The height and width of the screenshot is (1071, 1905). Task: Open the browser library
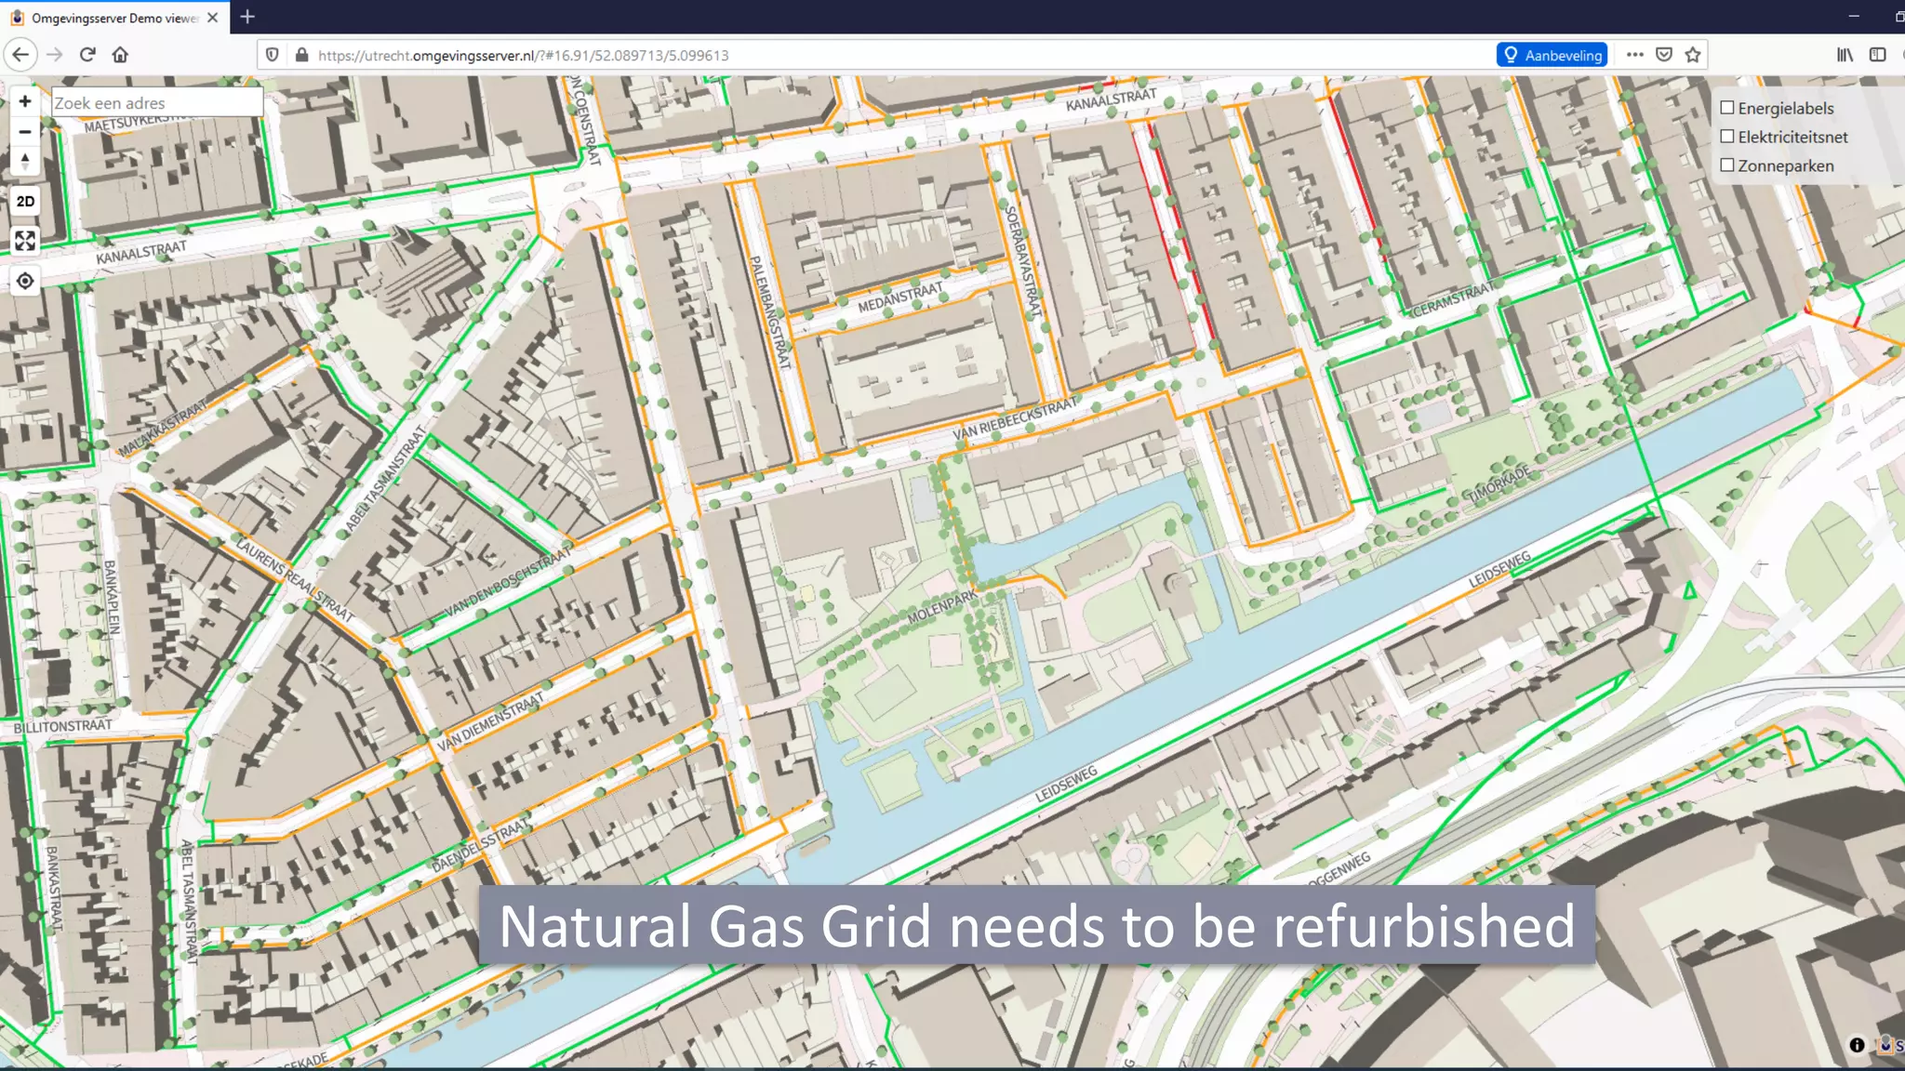pos(1845,55)
